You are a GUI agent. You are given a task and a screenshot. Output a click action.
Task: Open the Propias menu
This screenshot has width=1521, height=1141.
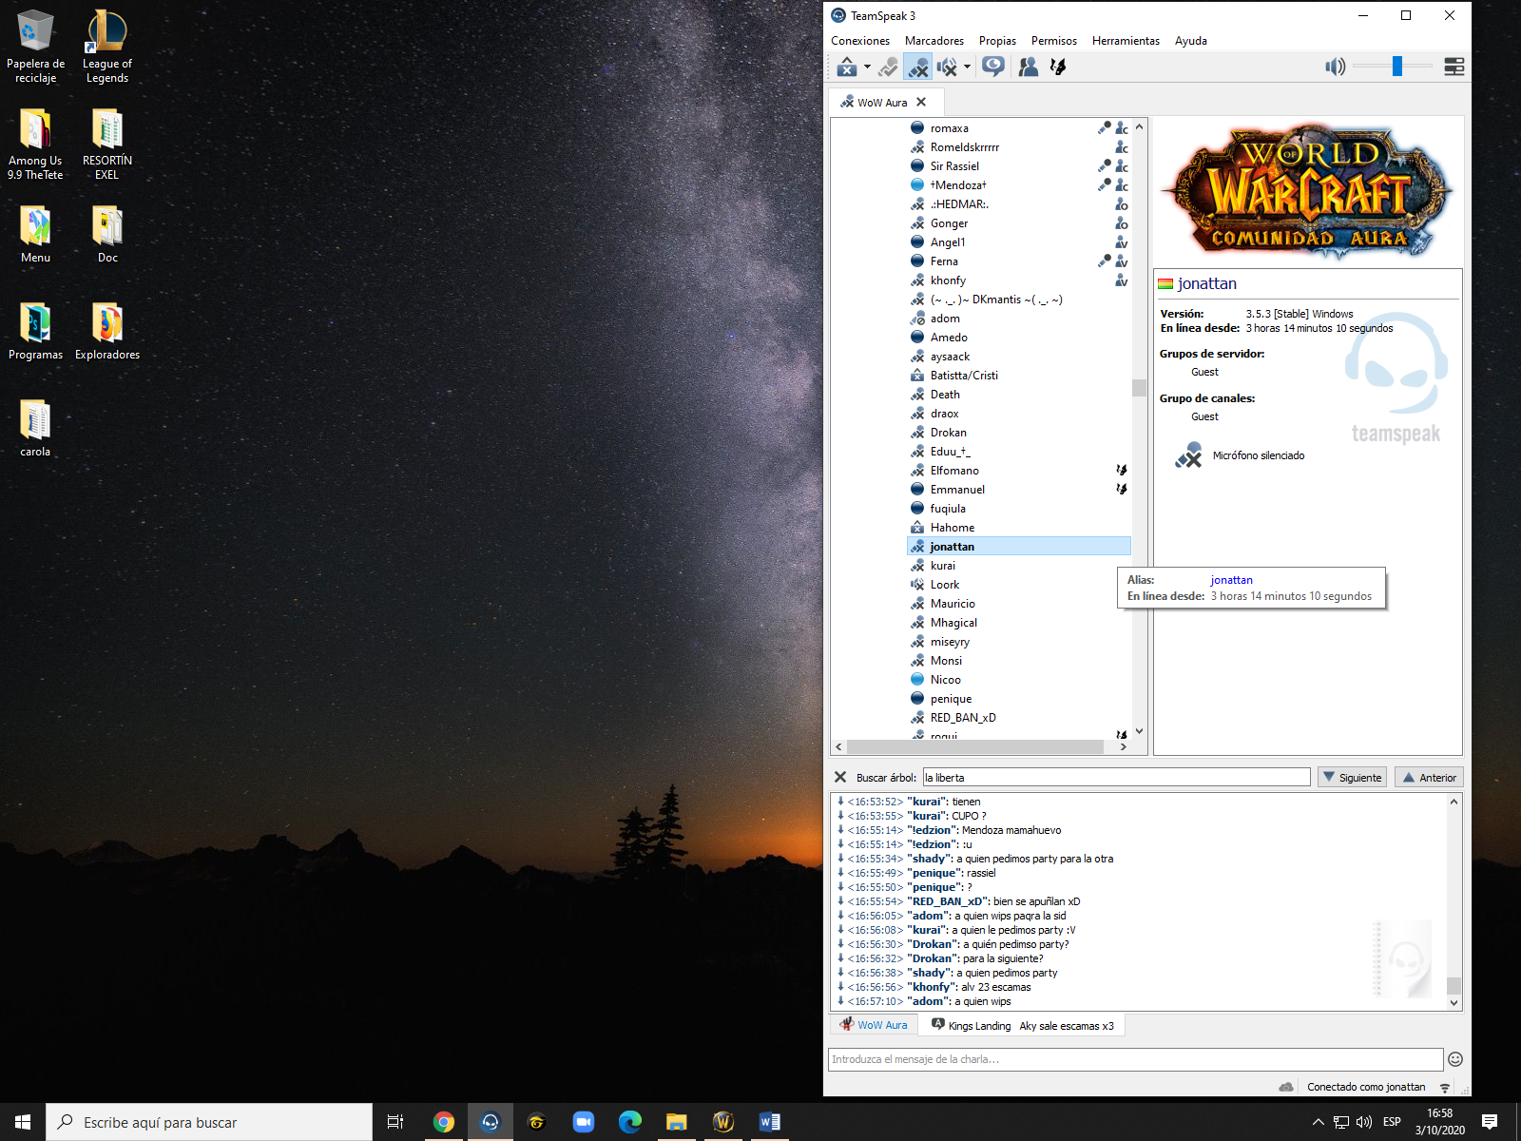[x=997, y=41]
